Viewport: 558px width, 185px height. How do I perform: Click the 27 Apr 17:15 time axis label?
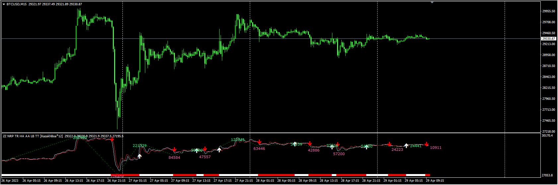point(223,181)
